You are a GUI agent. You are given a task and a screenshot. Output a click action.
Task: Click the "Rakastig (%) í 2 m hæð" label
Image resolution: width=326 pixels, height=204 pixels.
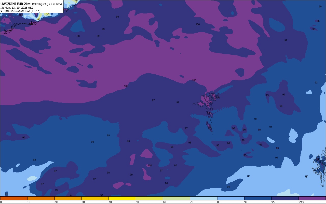pyautogui.click(x=46, y=4)
